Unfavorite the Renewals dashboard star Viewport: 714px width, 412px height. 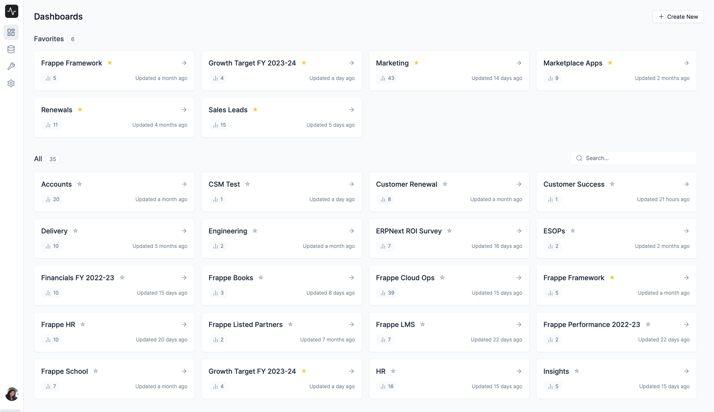[x=80, y=109]
